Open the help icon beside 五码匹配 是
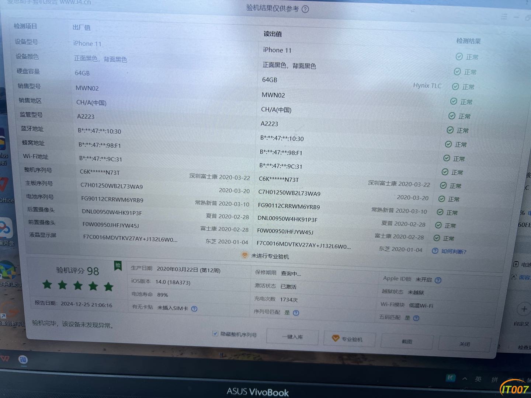This screenshot has width=531, height=398. [416, 318]
